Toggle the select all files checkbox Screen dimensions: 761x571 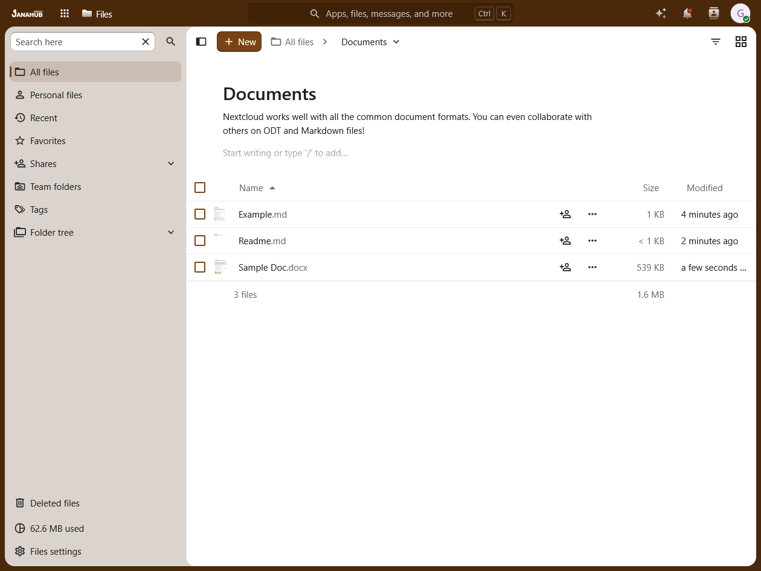click(x=200, y=188)
